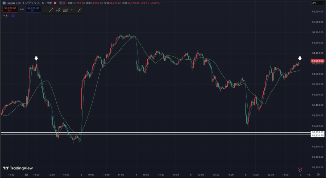Click the left white down-arrow marker
Image resolution: width=326 pixels, height=178 pixels.
pyautogui.click(x=36, y=58)
